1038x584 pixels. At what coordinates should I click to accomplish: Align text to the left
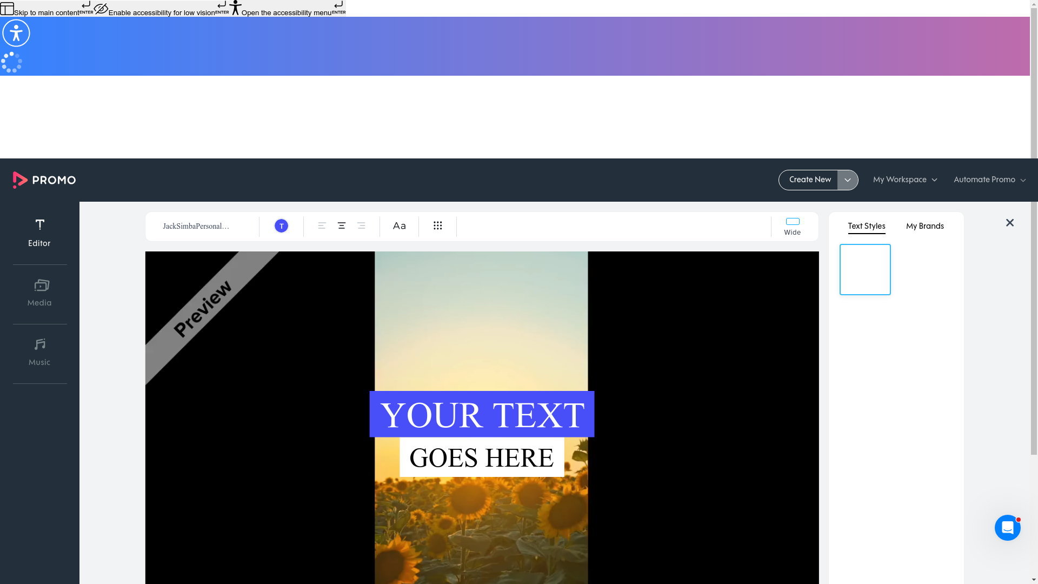coord(322,226)
